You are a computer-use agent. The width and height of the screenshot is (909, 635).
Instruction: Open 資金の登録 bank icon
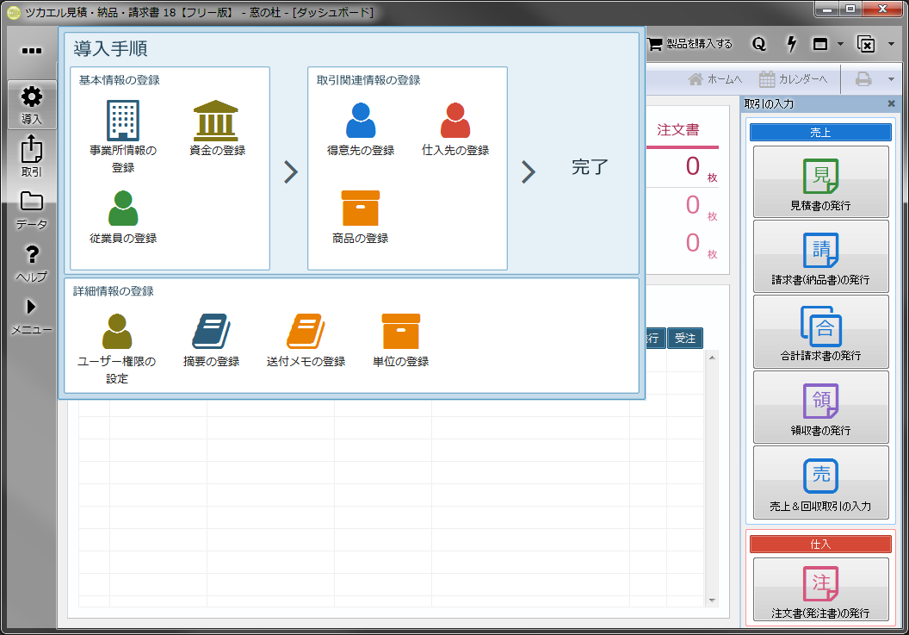click(216, 121)
